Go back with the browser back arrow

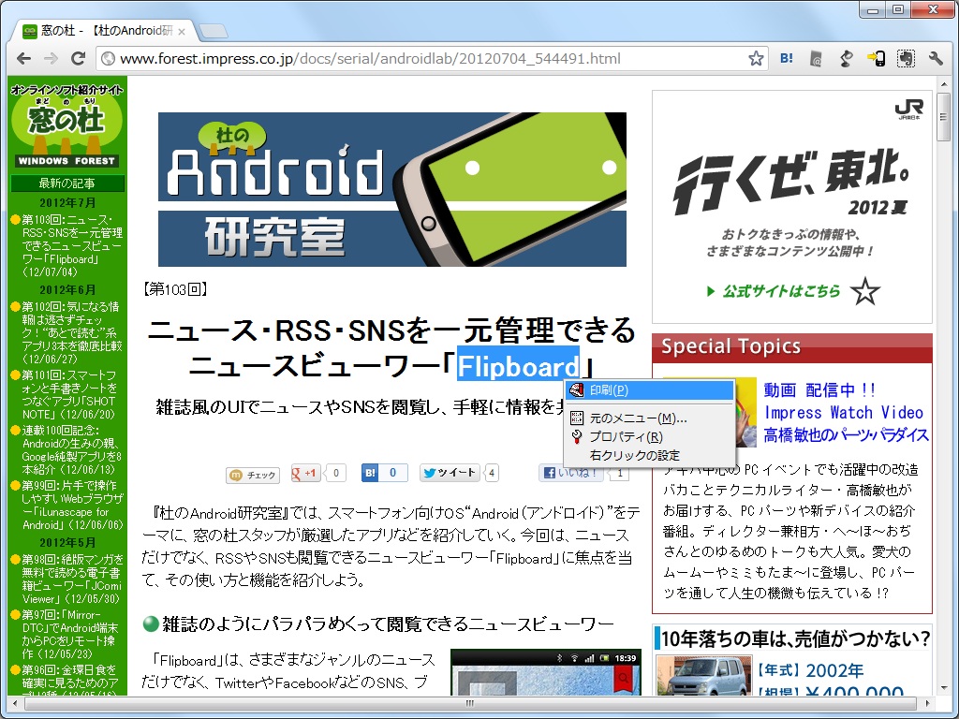tap(23, 59)
